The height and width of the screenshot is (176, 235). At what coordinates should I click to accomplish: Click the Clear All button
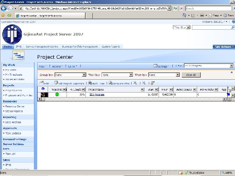pyautogui.click(x=191, y=75)
